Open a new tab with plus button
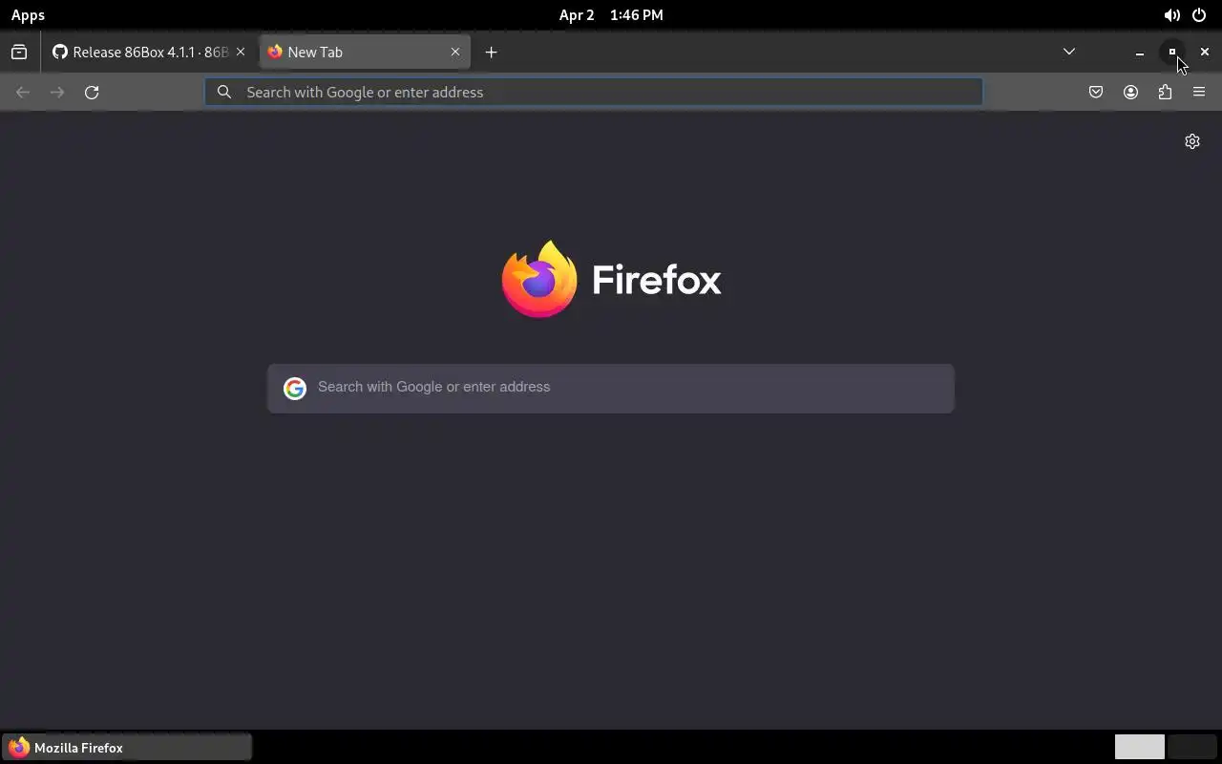Viewport: 1222px width, 764px height. click(x=492, y=53)
